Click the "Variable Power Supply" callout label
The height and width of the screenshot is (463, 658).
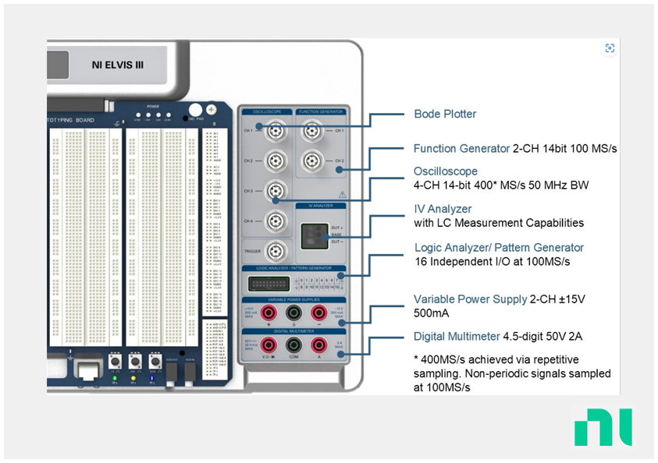pos(471,299)
